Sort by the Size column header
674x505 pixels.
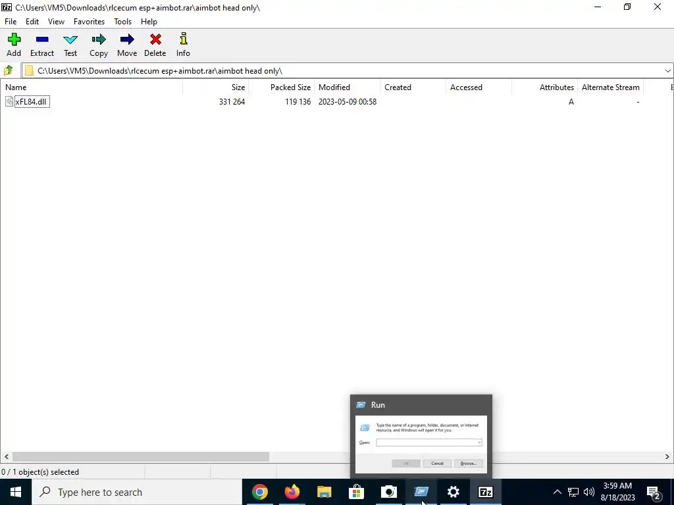[216, 87]
